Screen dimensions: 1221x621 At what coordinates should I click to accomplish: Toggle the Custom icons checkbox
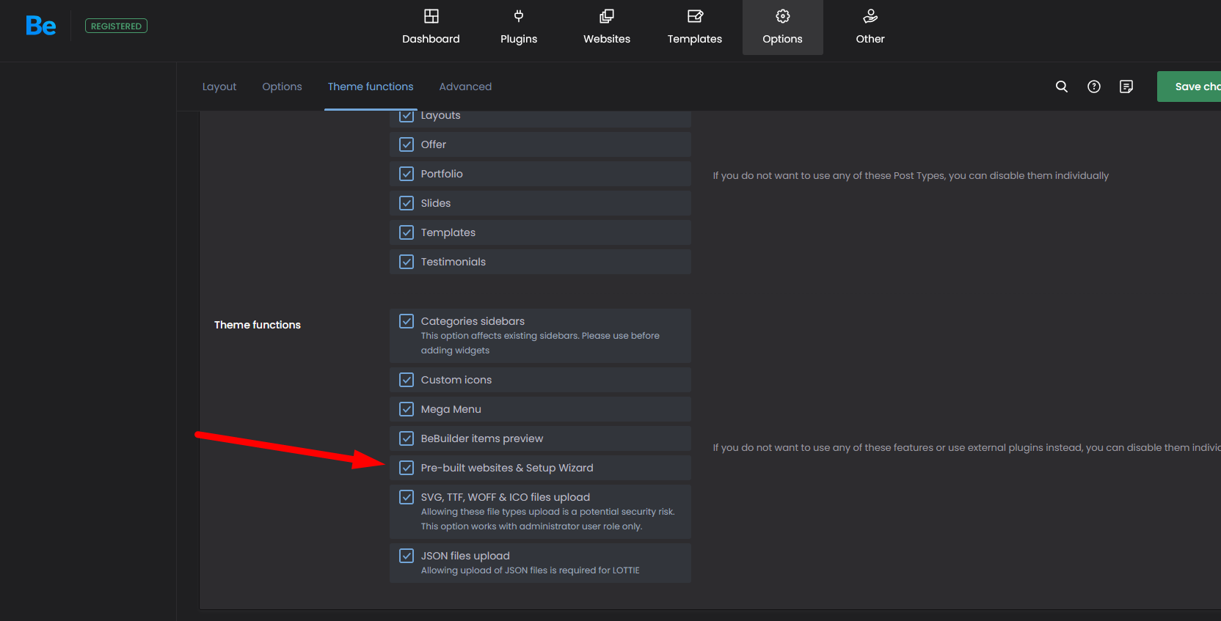[x=407, y=380]
